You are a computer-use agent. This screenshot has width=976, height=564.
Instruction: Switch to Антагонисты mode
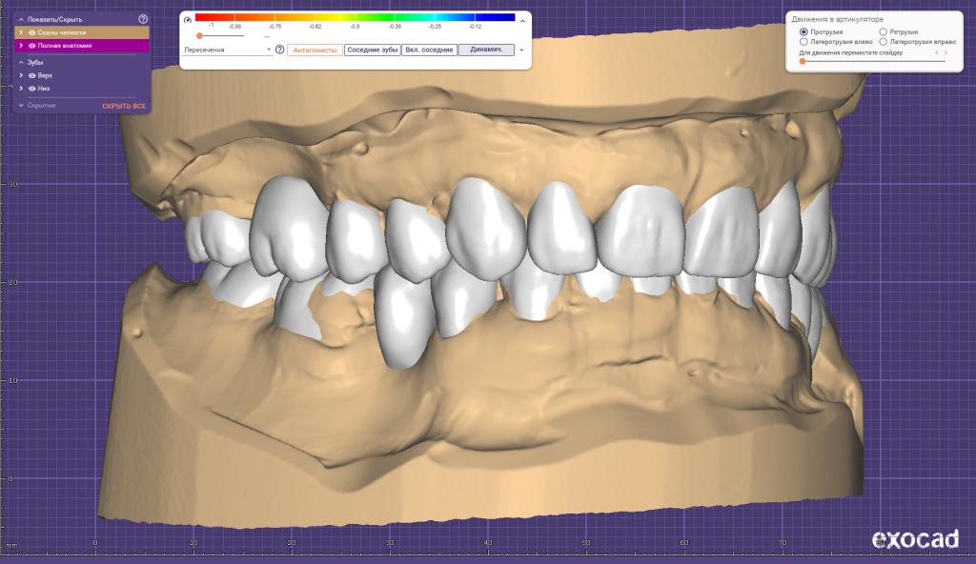coord(315,50)
